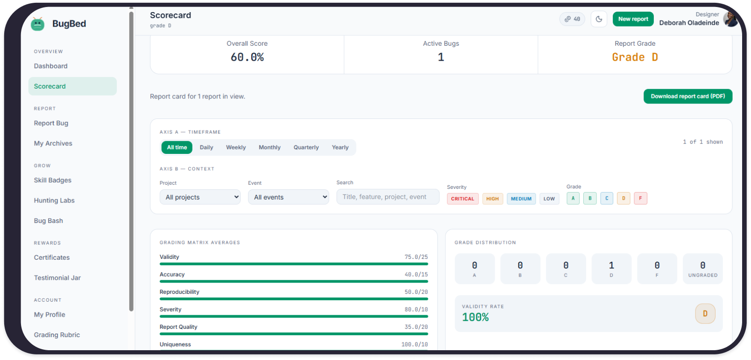Open the Grading Rubric page
Screen dimensions: 751x360
[57, 335]
